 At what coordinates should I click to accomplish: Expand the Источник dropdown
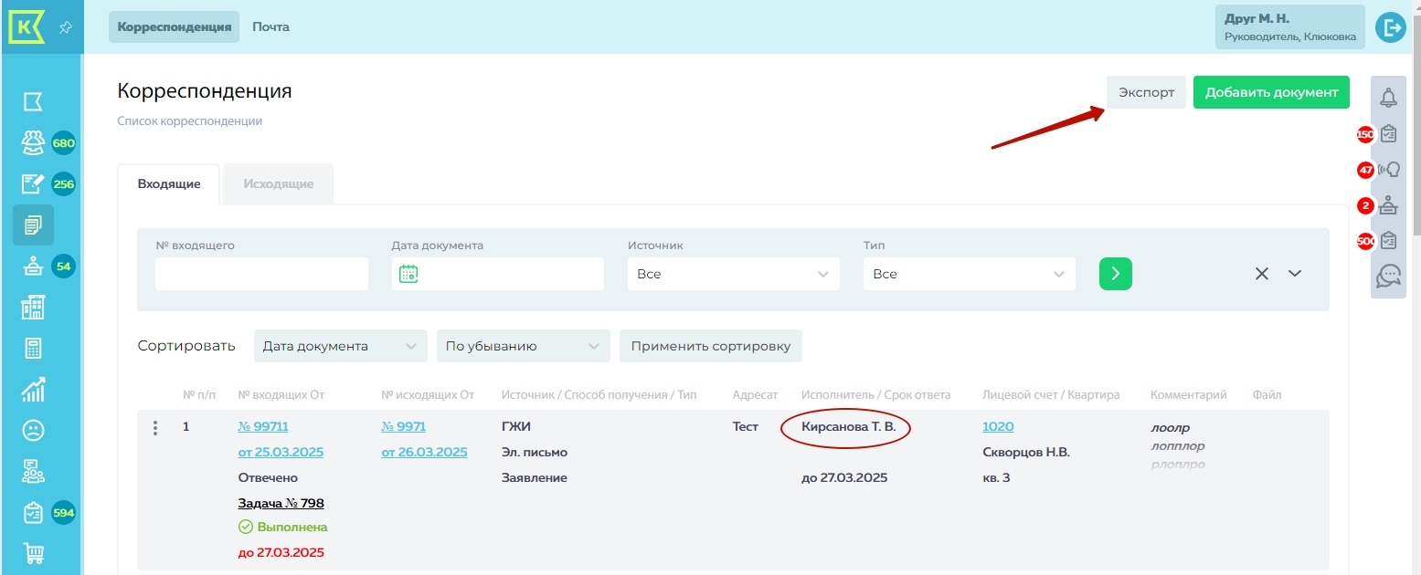[x=733, y=274]
